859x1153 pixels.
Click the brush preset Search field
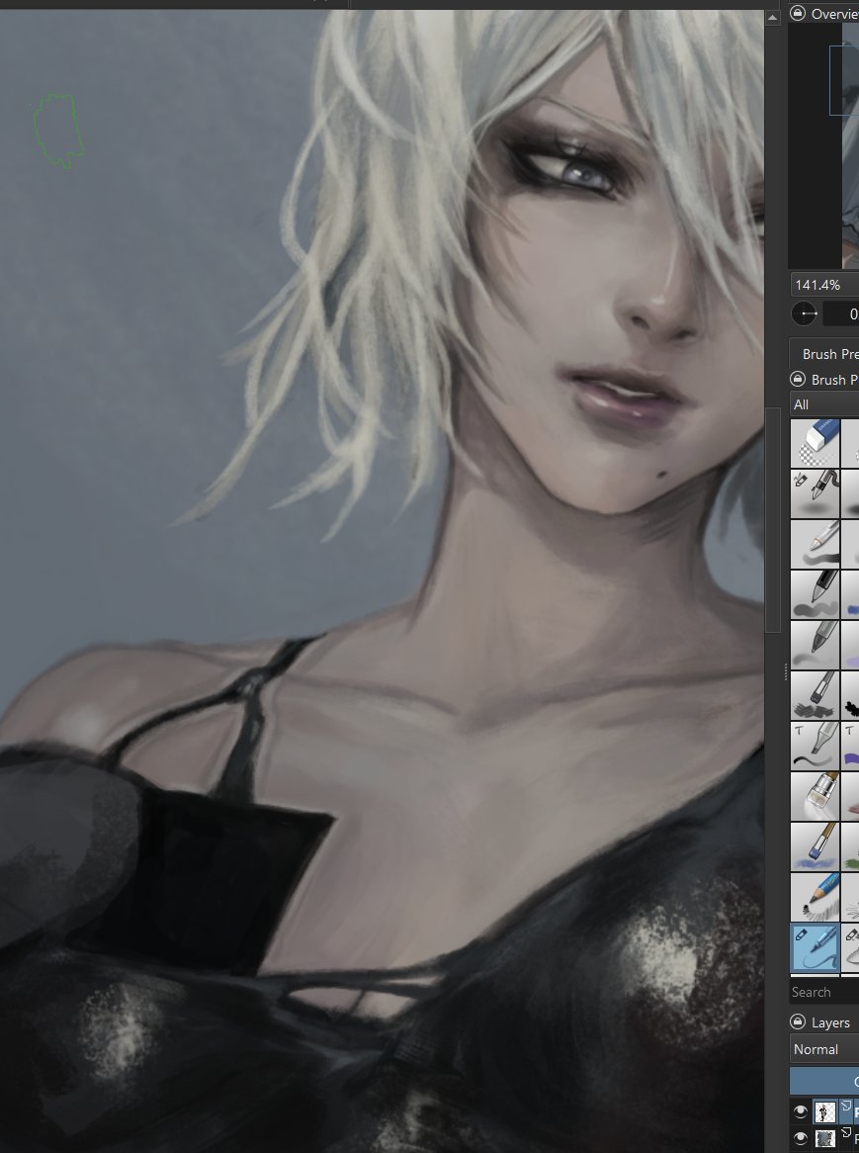(823, 992)
